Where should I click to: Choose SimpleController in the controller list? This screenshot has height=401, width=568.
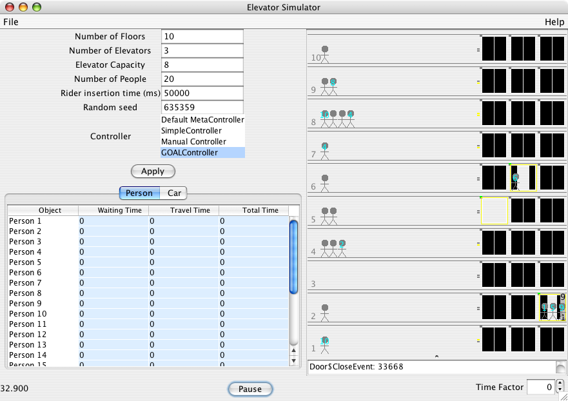[191, 131]
